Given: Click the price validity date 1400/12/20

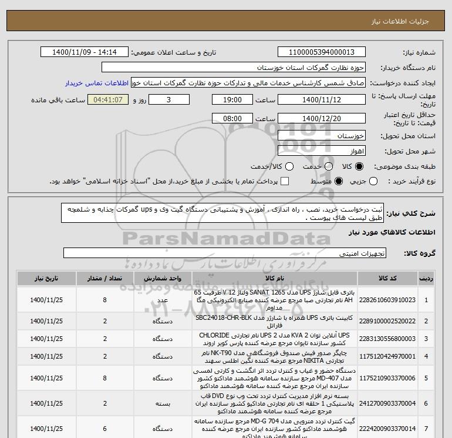Looking at the screenshot, I should click(x=322, y=118).
